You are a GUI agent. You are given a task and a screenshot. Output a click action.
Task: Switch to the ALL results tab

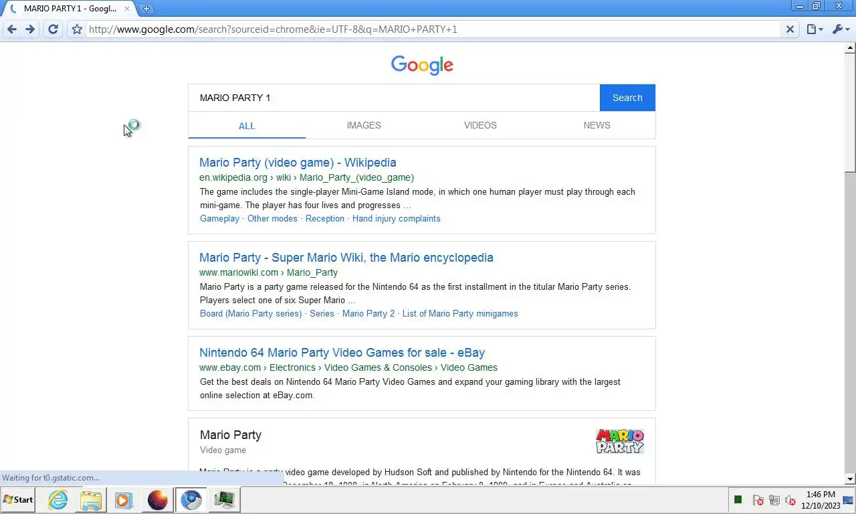tap(247, 126)
